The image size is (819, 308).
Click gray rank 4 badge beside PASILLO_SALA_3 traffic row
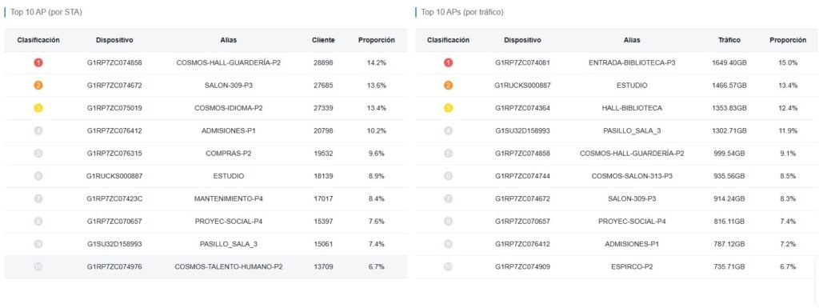click(x=448, y=130)
